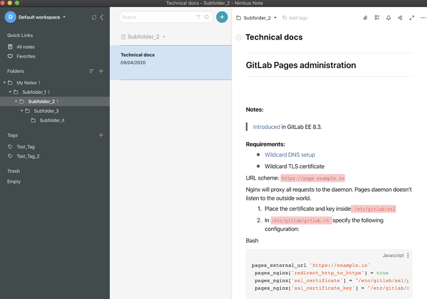427x299 pixels.
Task: Open the search filter icon
Action: click(198, 17)
